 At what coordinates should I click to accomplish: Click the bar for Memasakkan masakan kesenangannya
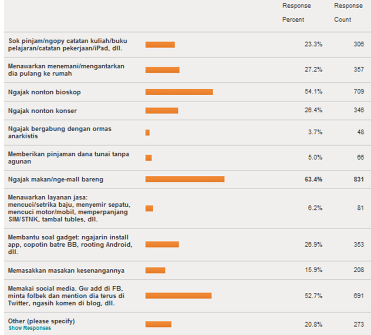pyautogui.click(x=155, y=270)
